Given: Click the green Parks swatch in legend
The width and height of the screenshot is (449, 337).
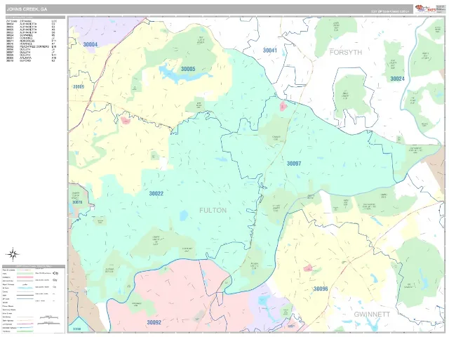Looking at the screenshot, I should (x=25, y=273).
